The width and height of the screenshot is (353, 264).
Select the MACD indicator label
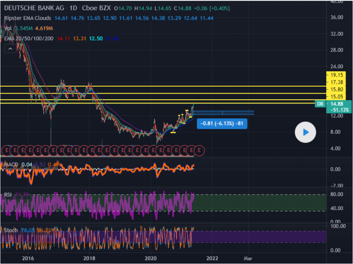click(x=11, y=165)
